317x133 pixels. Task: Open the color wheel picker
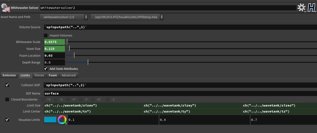(x=62, y=120)
